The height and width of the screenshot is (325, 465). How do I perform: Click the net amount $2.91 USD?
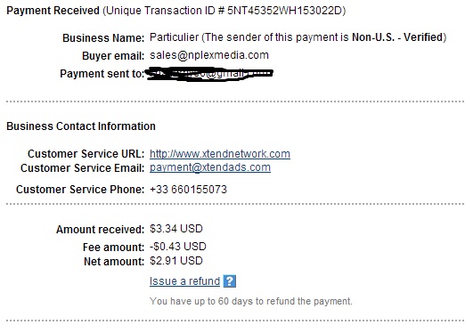[176, 261]
